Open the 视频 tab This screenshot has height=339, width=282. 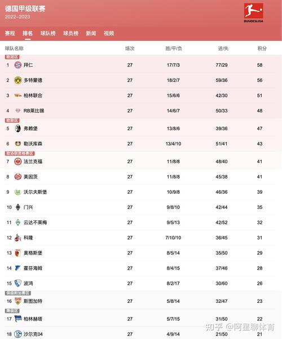pyautogui.click(x=109, y=33)
